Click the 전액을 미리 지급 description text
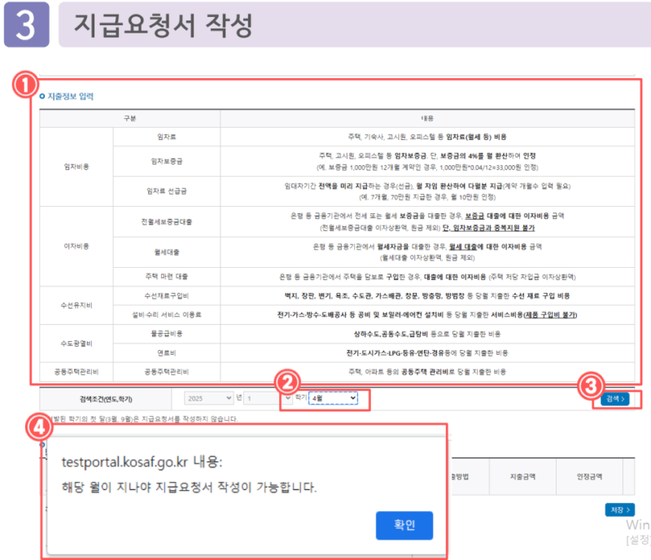651x560 pixels. 343,186
